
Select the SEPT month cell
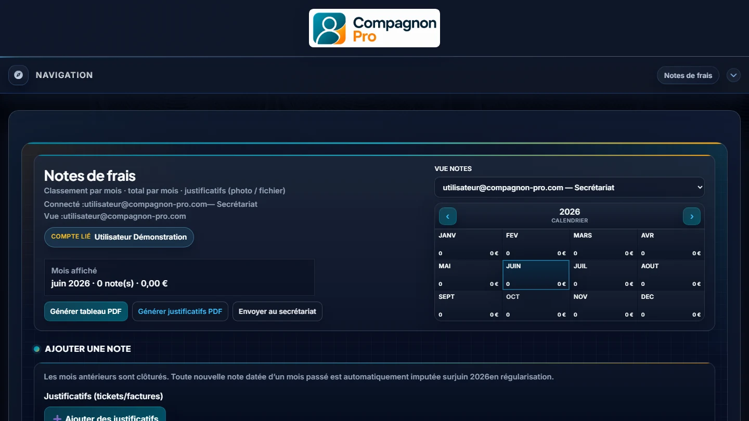click(x=469, y=306)
